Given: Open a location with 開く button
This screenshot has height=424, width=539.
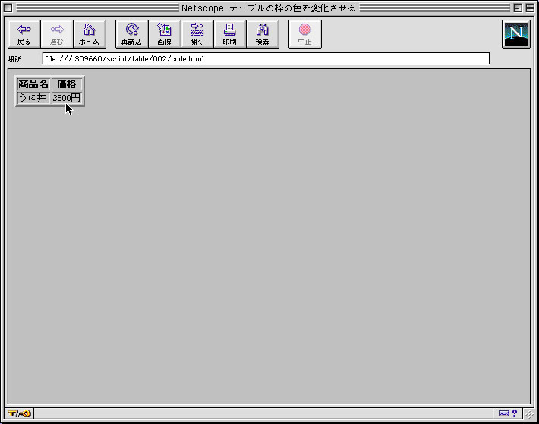Looking at the screenshot, I should (x=197, y=34).
